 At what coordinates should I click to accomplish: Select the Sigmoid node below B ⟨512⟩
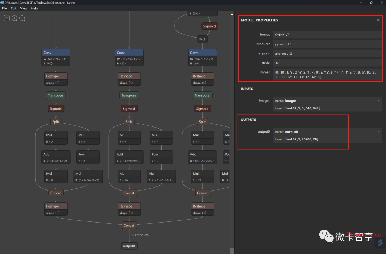pos(209,26)
